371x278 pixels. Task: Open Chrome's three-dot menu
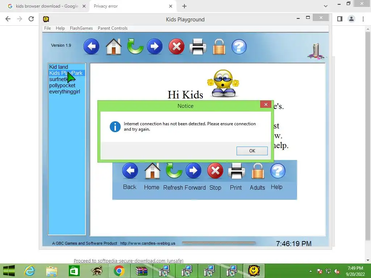[363, 19]
